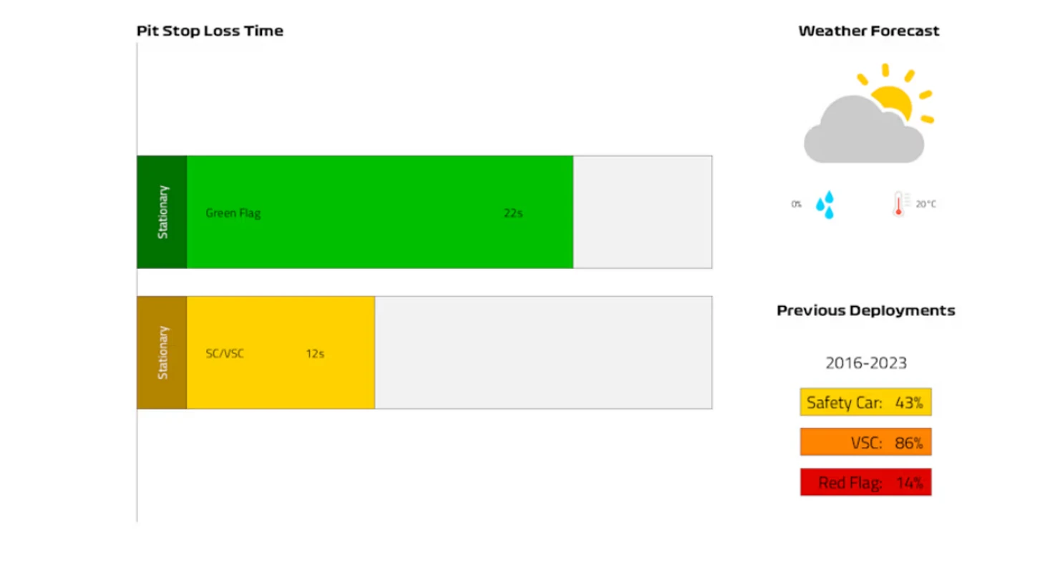
Task: Click the red thermometer icon
Action: [898, 204]
